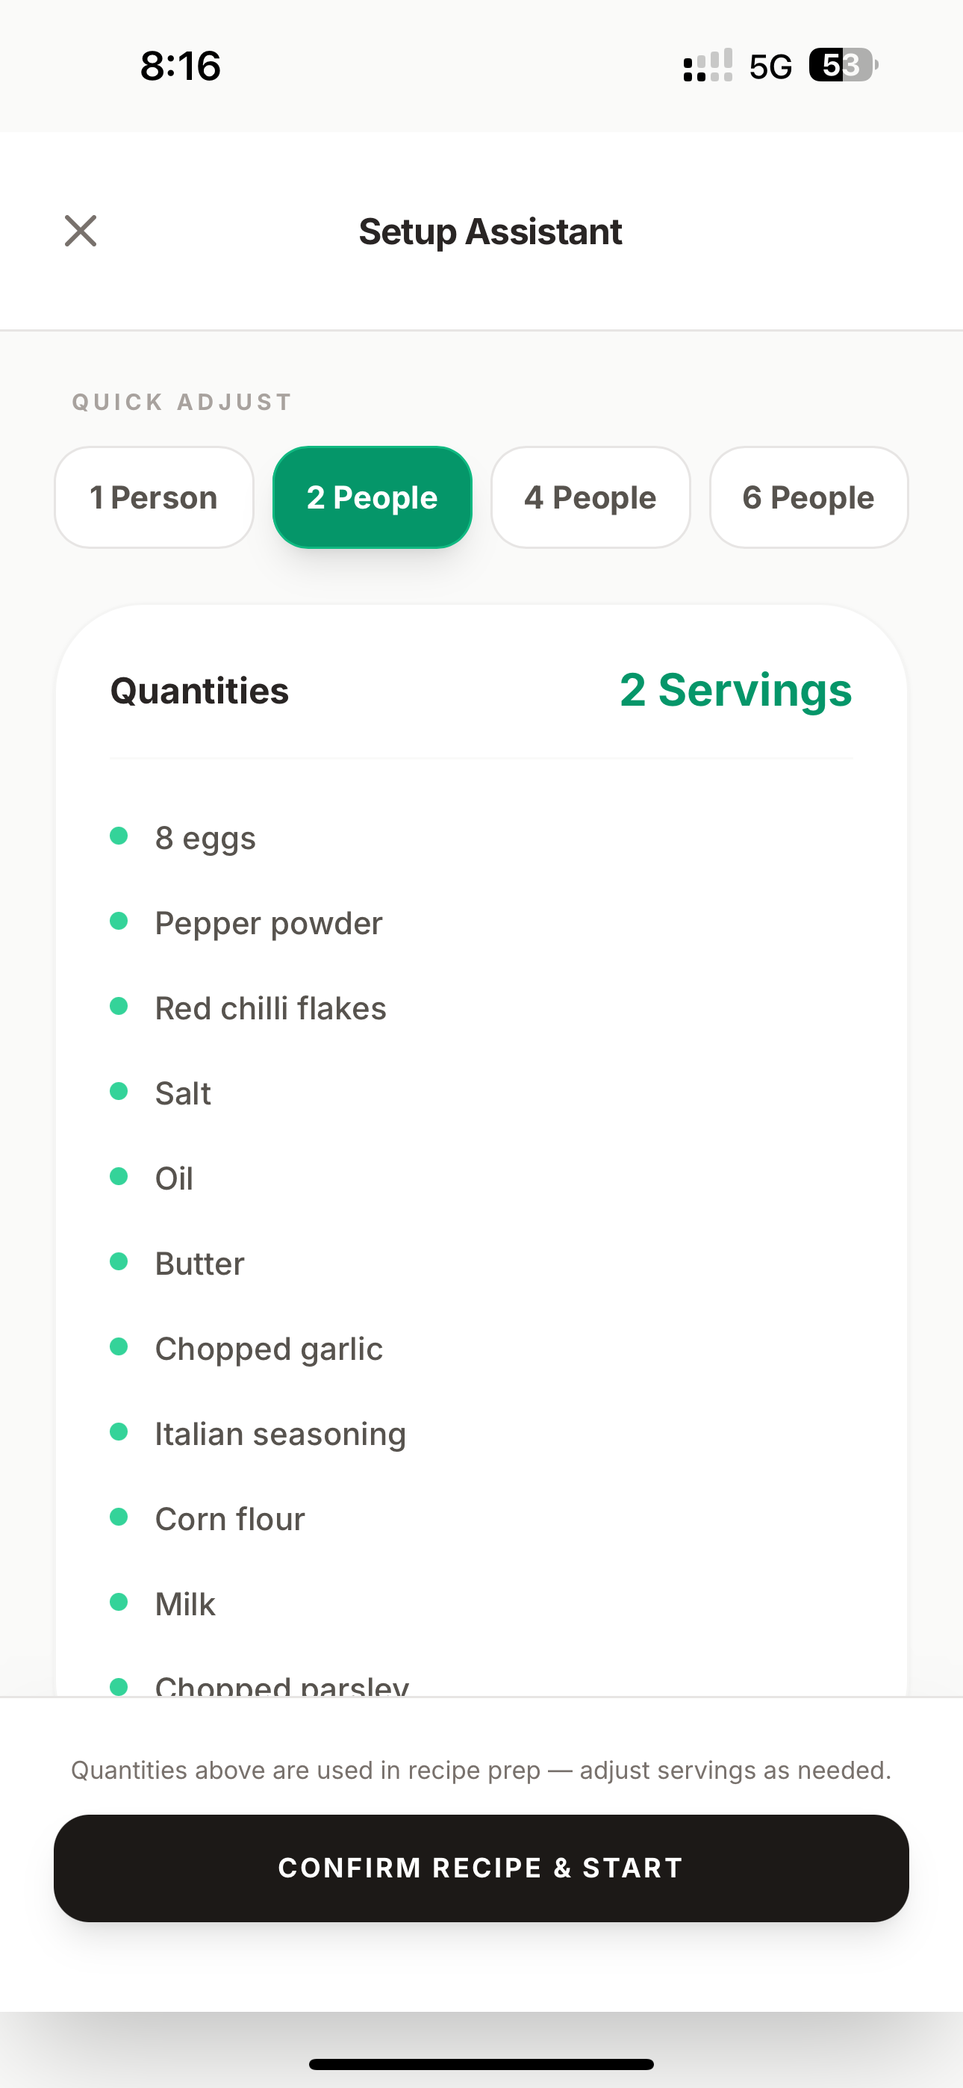Screen dimensions: 963x2088
Task: Select the Chopped garlic ingredient
Action: pos(268,1349)
